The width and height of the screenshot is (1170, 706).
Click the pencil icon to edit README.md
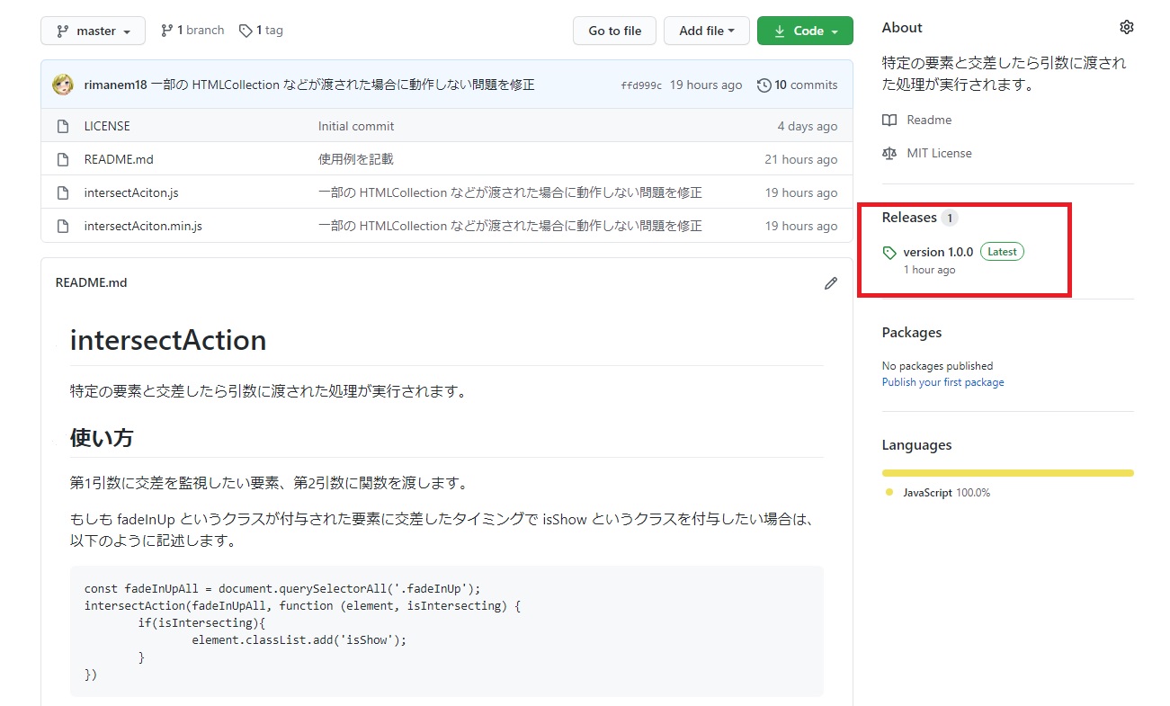[x=830, y=283]
